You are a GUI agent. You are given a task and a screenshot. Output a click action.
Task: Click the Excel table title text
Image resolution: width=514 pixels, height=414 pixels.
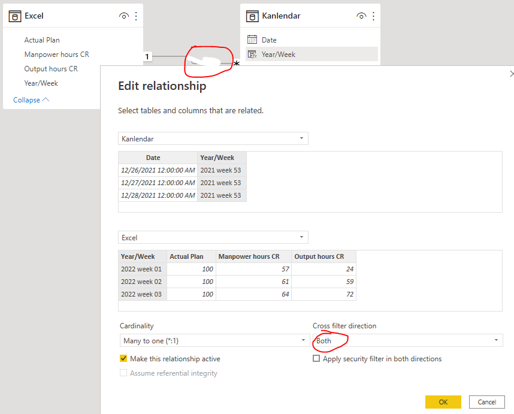click(34, 16)
